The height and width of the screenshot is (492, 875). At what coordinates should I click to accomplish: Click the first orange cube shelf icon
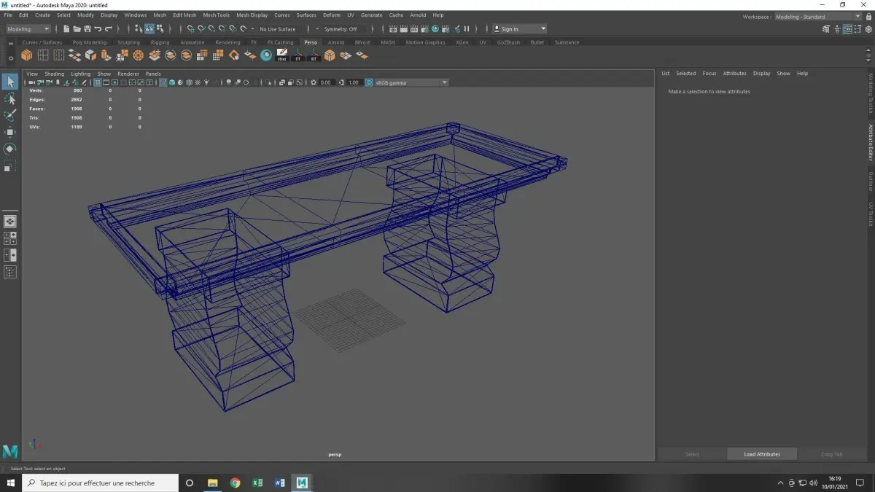click(27, 55)
